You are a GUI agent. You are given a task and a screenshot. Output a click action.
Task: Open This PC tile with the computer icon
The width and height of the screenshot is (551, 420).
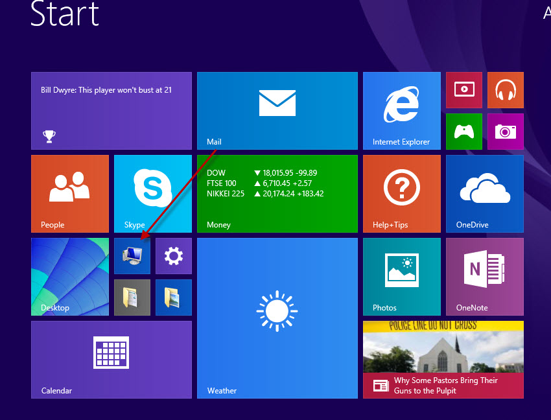tap(132, 255)
